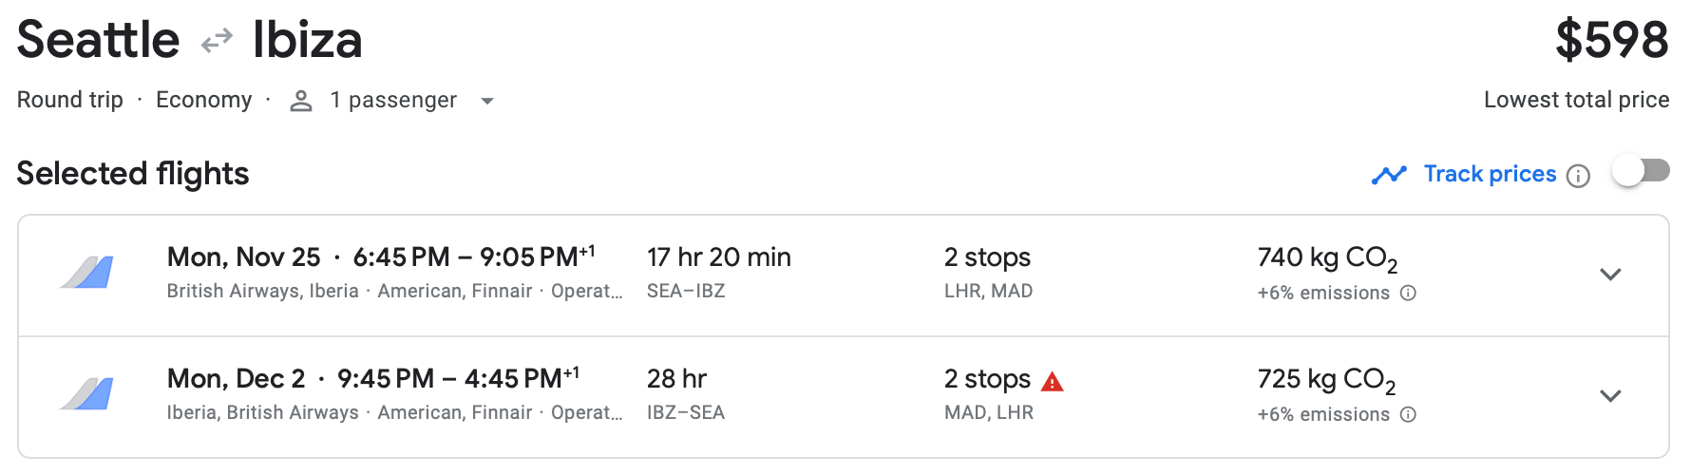
Task: Click the round-trip arrows icon between cities
Action: pos(217,41)
